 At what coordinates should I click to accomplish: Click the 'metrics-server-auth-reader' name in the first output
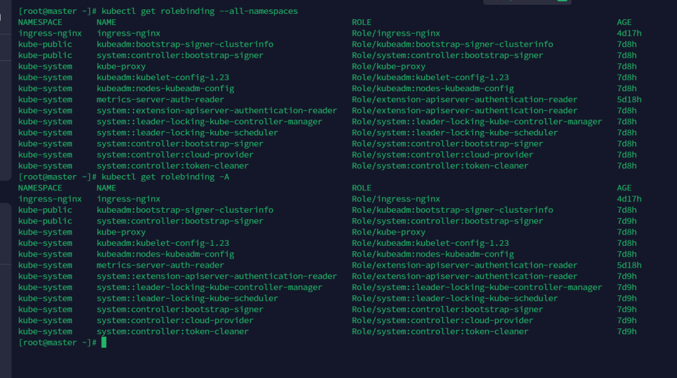pyautogui.click(x=160, y=100)
